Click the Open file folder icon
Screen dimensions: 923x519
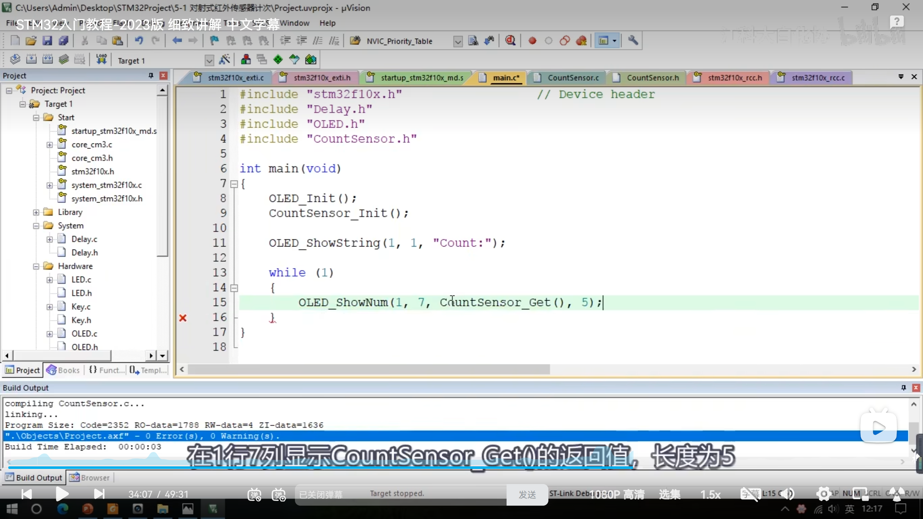pyautogui.click(x=31, y=41)
